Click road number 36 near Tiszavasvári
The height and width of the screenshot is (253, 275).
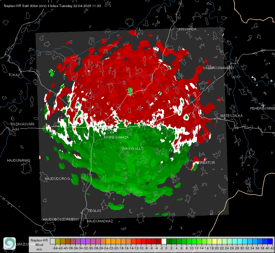pos(18,129)
